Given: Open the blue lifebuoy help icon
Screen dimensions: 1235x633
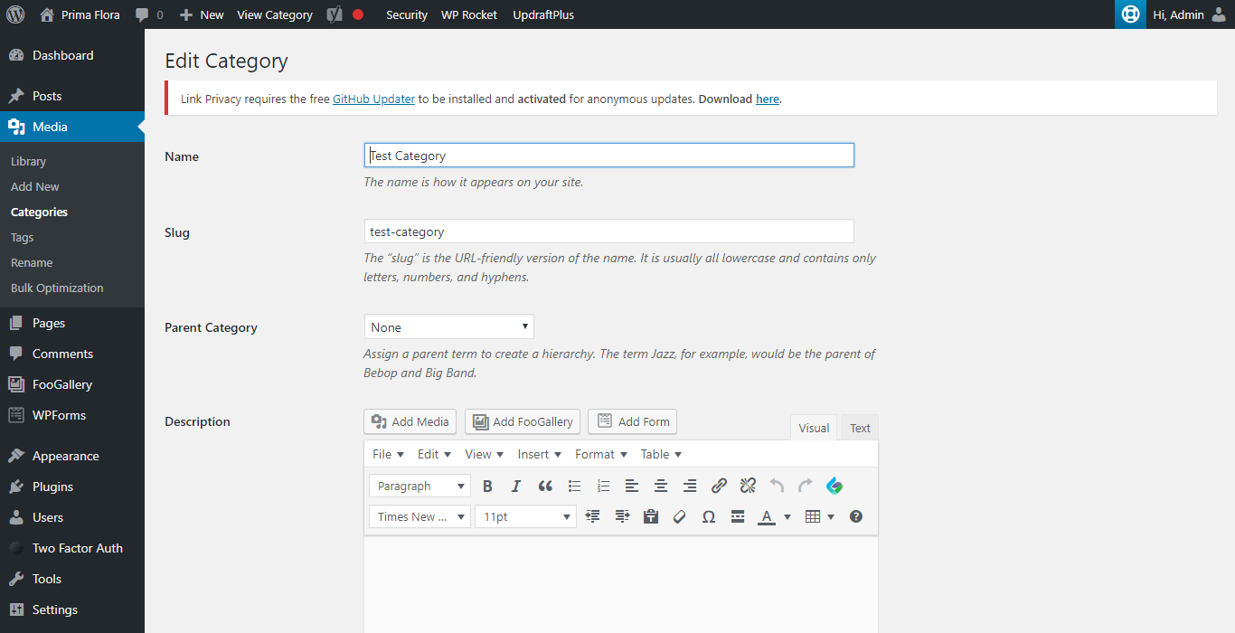Looking at the screenshot, I should (x=1130, y=14).
